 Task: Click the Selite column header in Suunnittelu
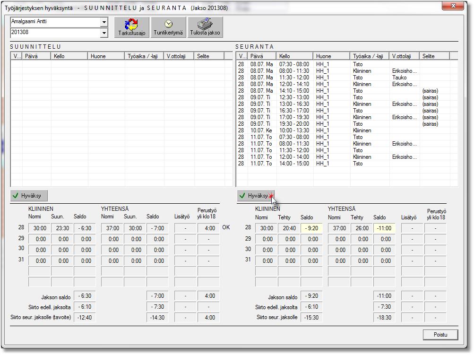tap(209, 56)
